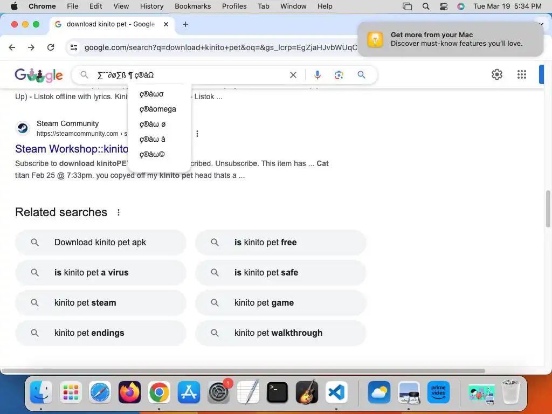Search 'is kinito pet safe'
Image resolution: width=552 pixels, height=414 pixels.
(x=280, y=272)
